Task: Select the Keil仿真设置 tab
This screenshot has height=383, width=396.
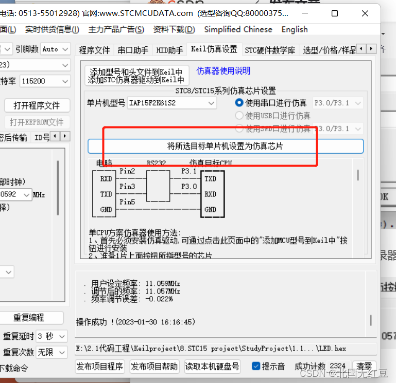Action: click(x=214, y=49)
